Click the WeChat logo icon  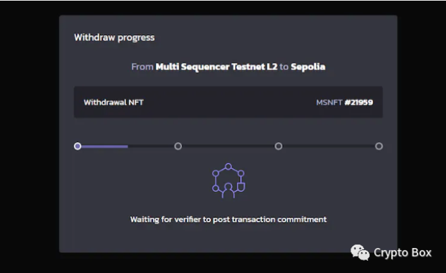coord(360,252)
